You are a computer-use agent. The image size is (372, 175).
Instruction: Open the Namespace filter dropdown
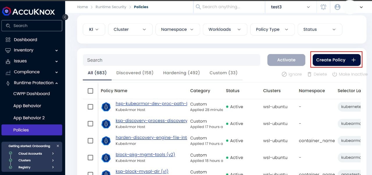pos(178,29)
